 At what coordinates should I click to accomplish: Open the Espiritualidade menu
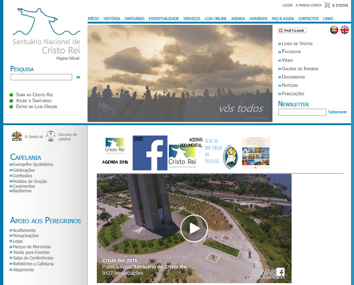click(164, 19)
